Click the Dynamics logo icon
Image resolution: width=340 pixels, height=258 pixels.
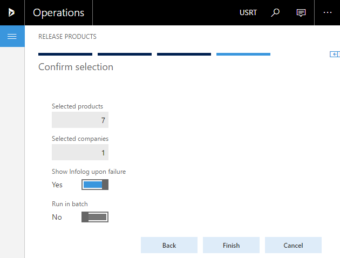click(x=11, y=12)
